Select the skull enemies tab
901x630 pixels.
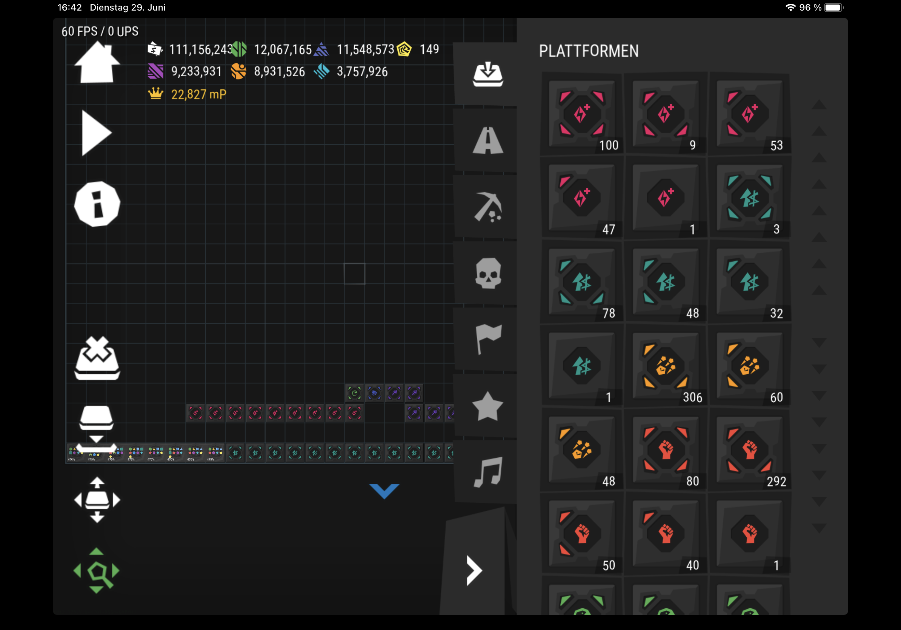(x=488, y=273)
